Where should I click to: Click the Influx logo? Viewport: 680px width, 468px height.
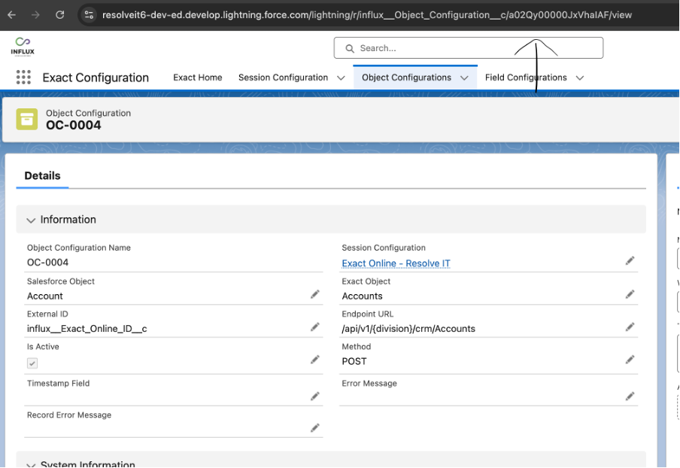tap(23, 47)
